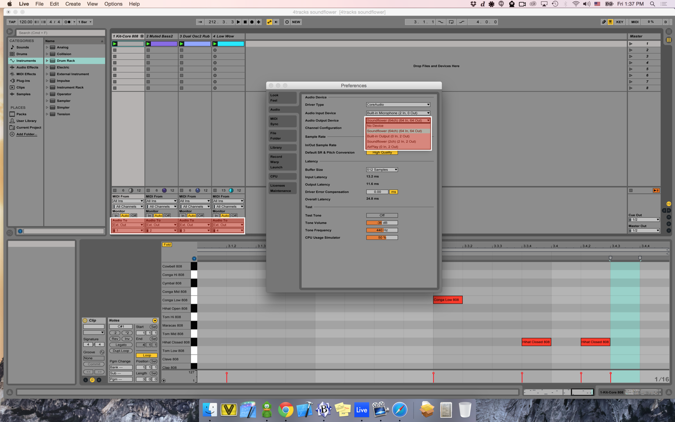Toggle the Follow switch in transport
This screenshot has height=422, width=675.
point(200,22)
